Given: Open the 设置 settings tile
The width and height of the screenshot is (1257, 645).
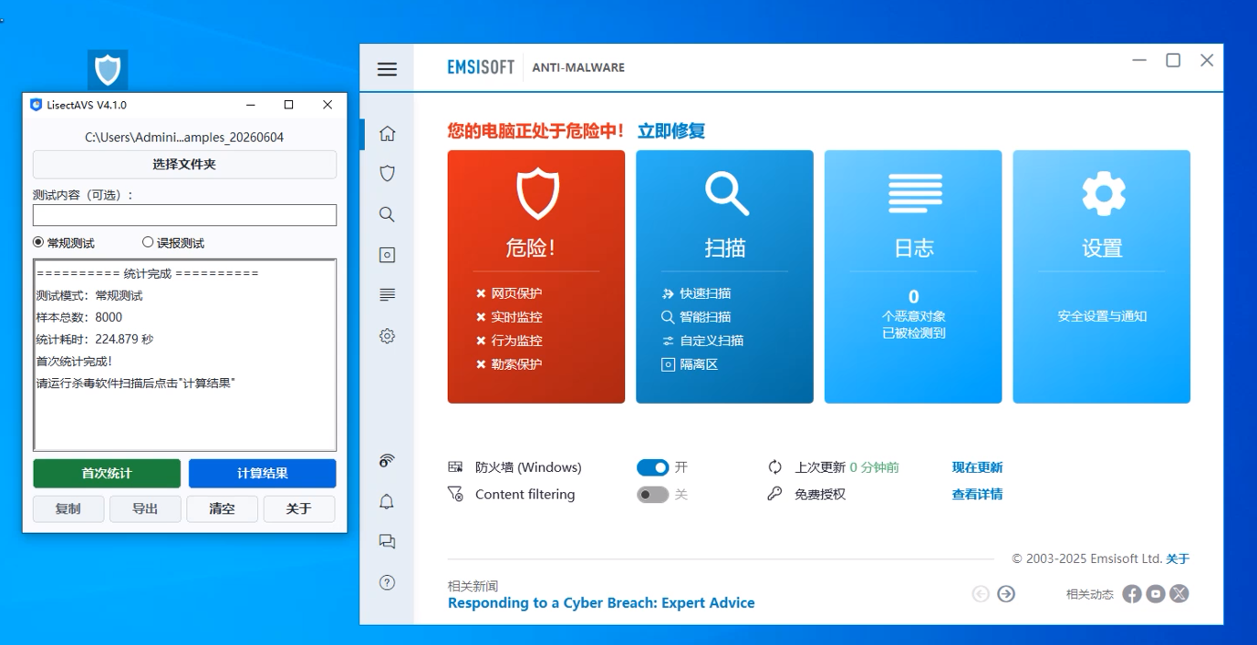Looking at the screenshot, I should pos(1102,277).
